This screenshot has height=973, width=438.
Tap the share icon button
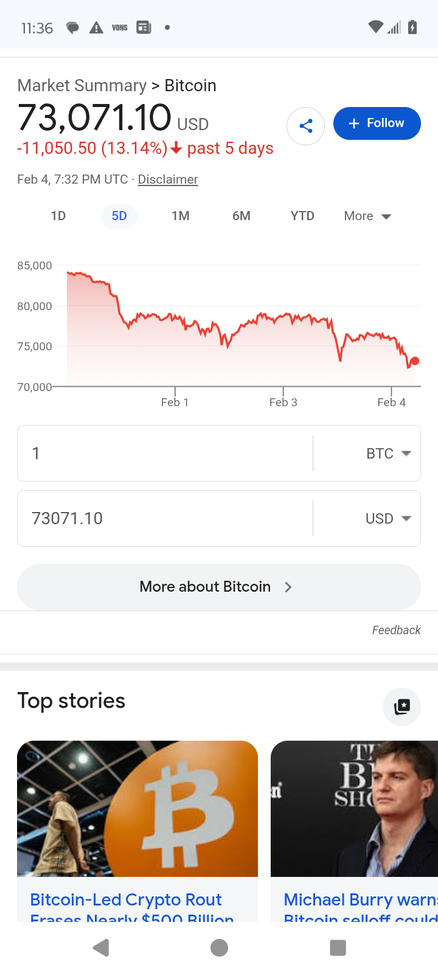click(305, 126)
